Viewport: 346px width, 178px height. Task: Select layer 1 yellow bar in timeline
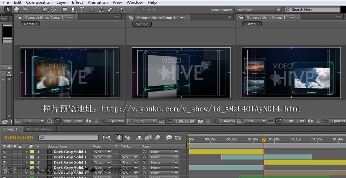click(x=226, y=152)
